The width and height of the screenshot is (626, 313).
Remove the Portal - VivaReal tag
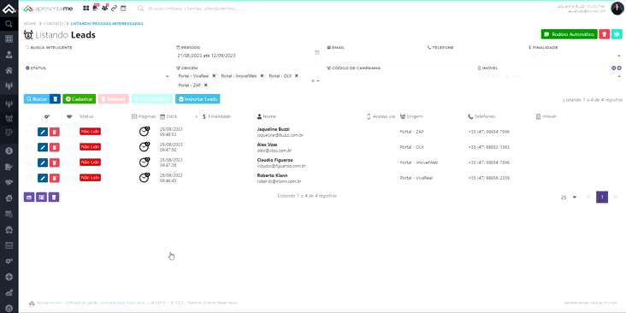214,76
